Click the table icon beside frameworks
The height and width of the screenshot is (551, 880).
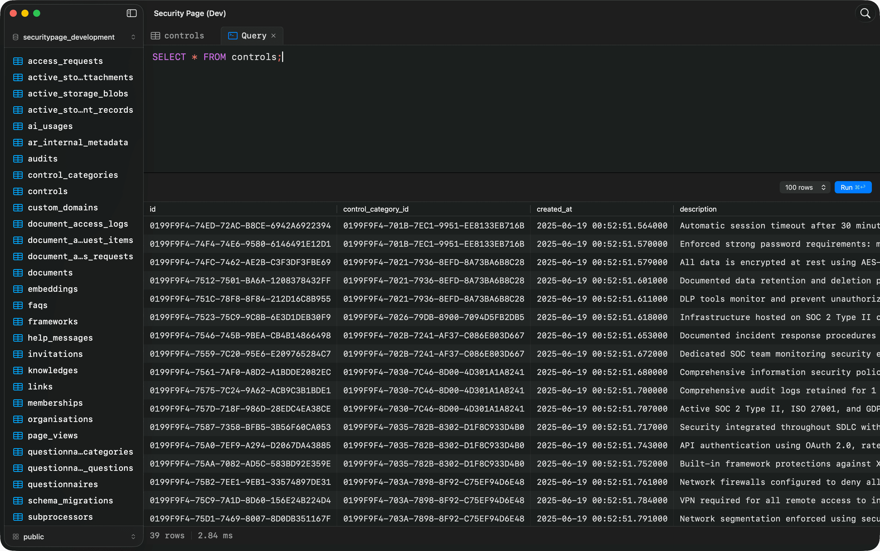point(18,322)
